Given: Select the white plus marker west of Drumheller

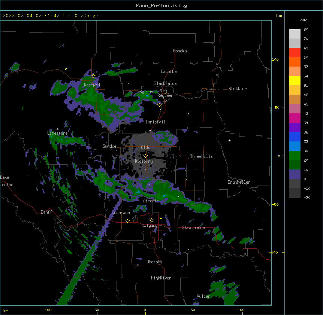Looking at the screenshot, I should pos(229,140).
